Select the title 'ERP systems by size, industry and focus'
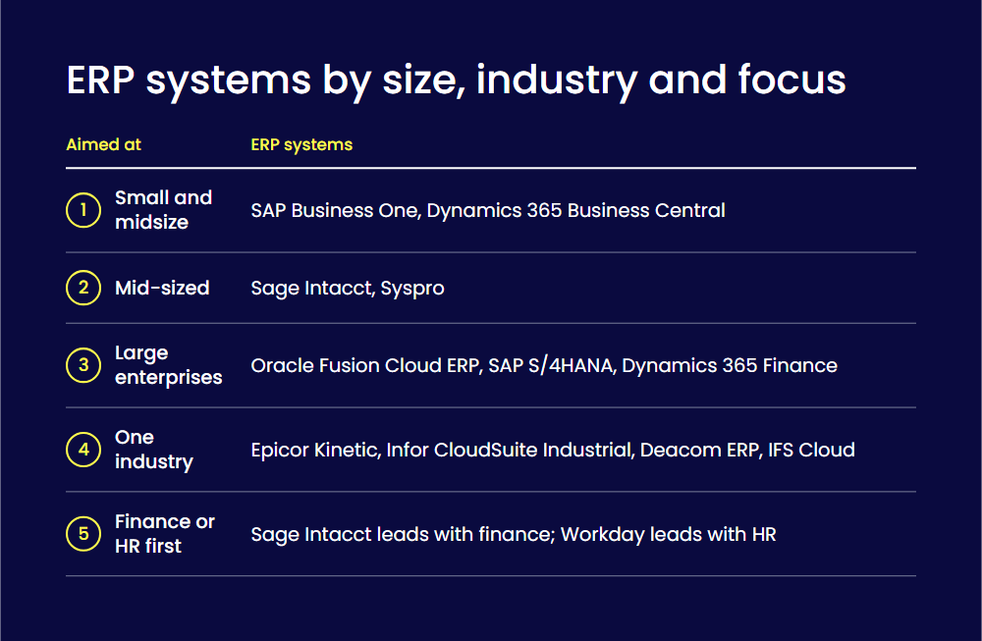The width and height of the screenshot is (982, 641). [456, 80]
